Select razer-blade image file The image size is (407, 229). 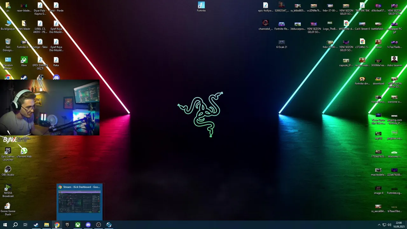click(24, 7)
